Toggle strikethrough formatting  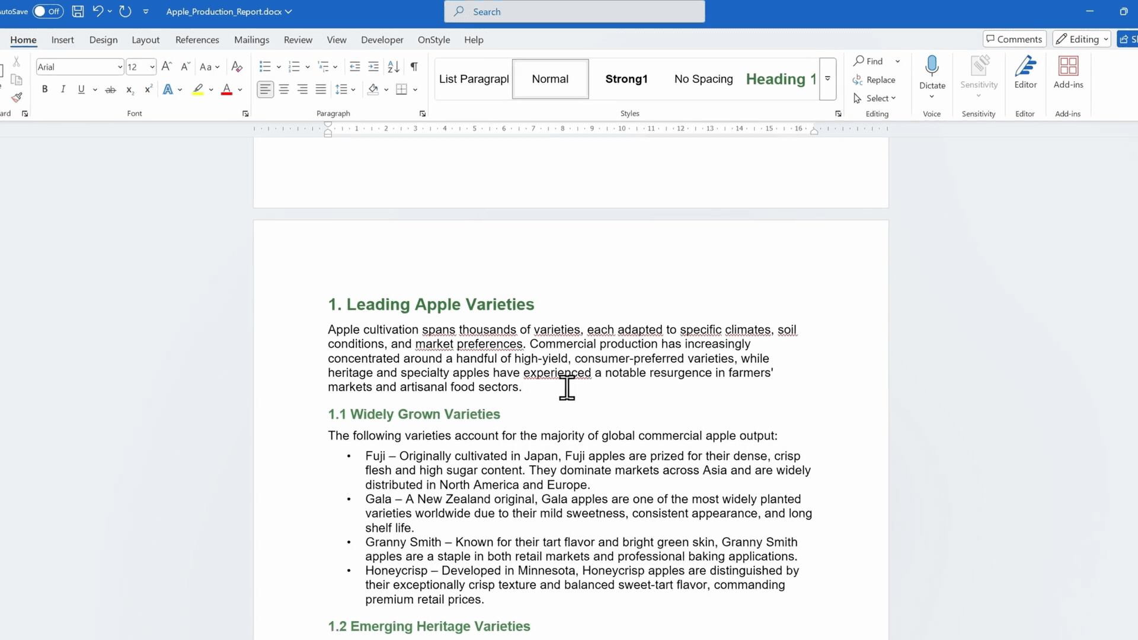coord(110,89)
